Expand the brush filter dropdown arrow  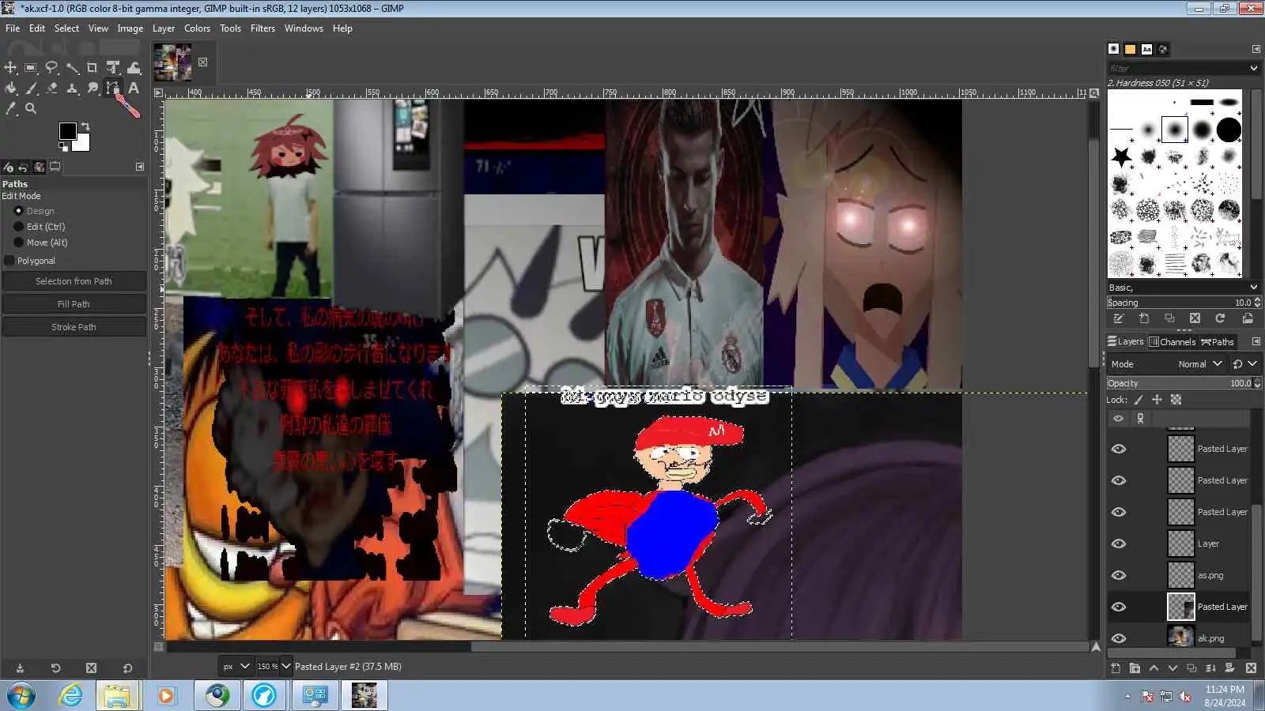pos(1253,69)
